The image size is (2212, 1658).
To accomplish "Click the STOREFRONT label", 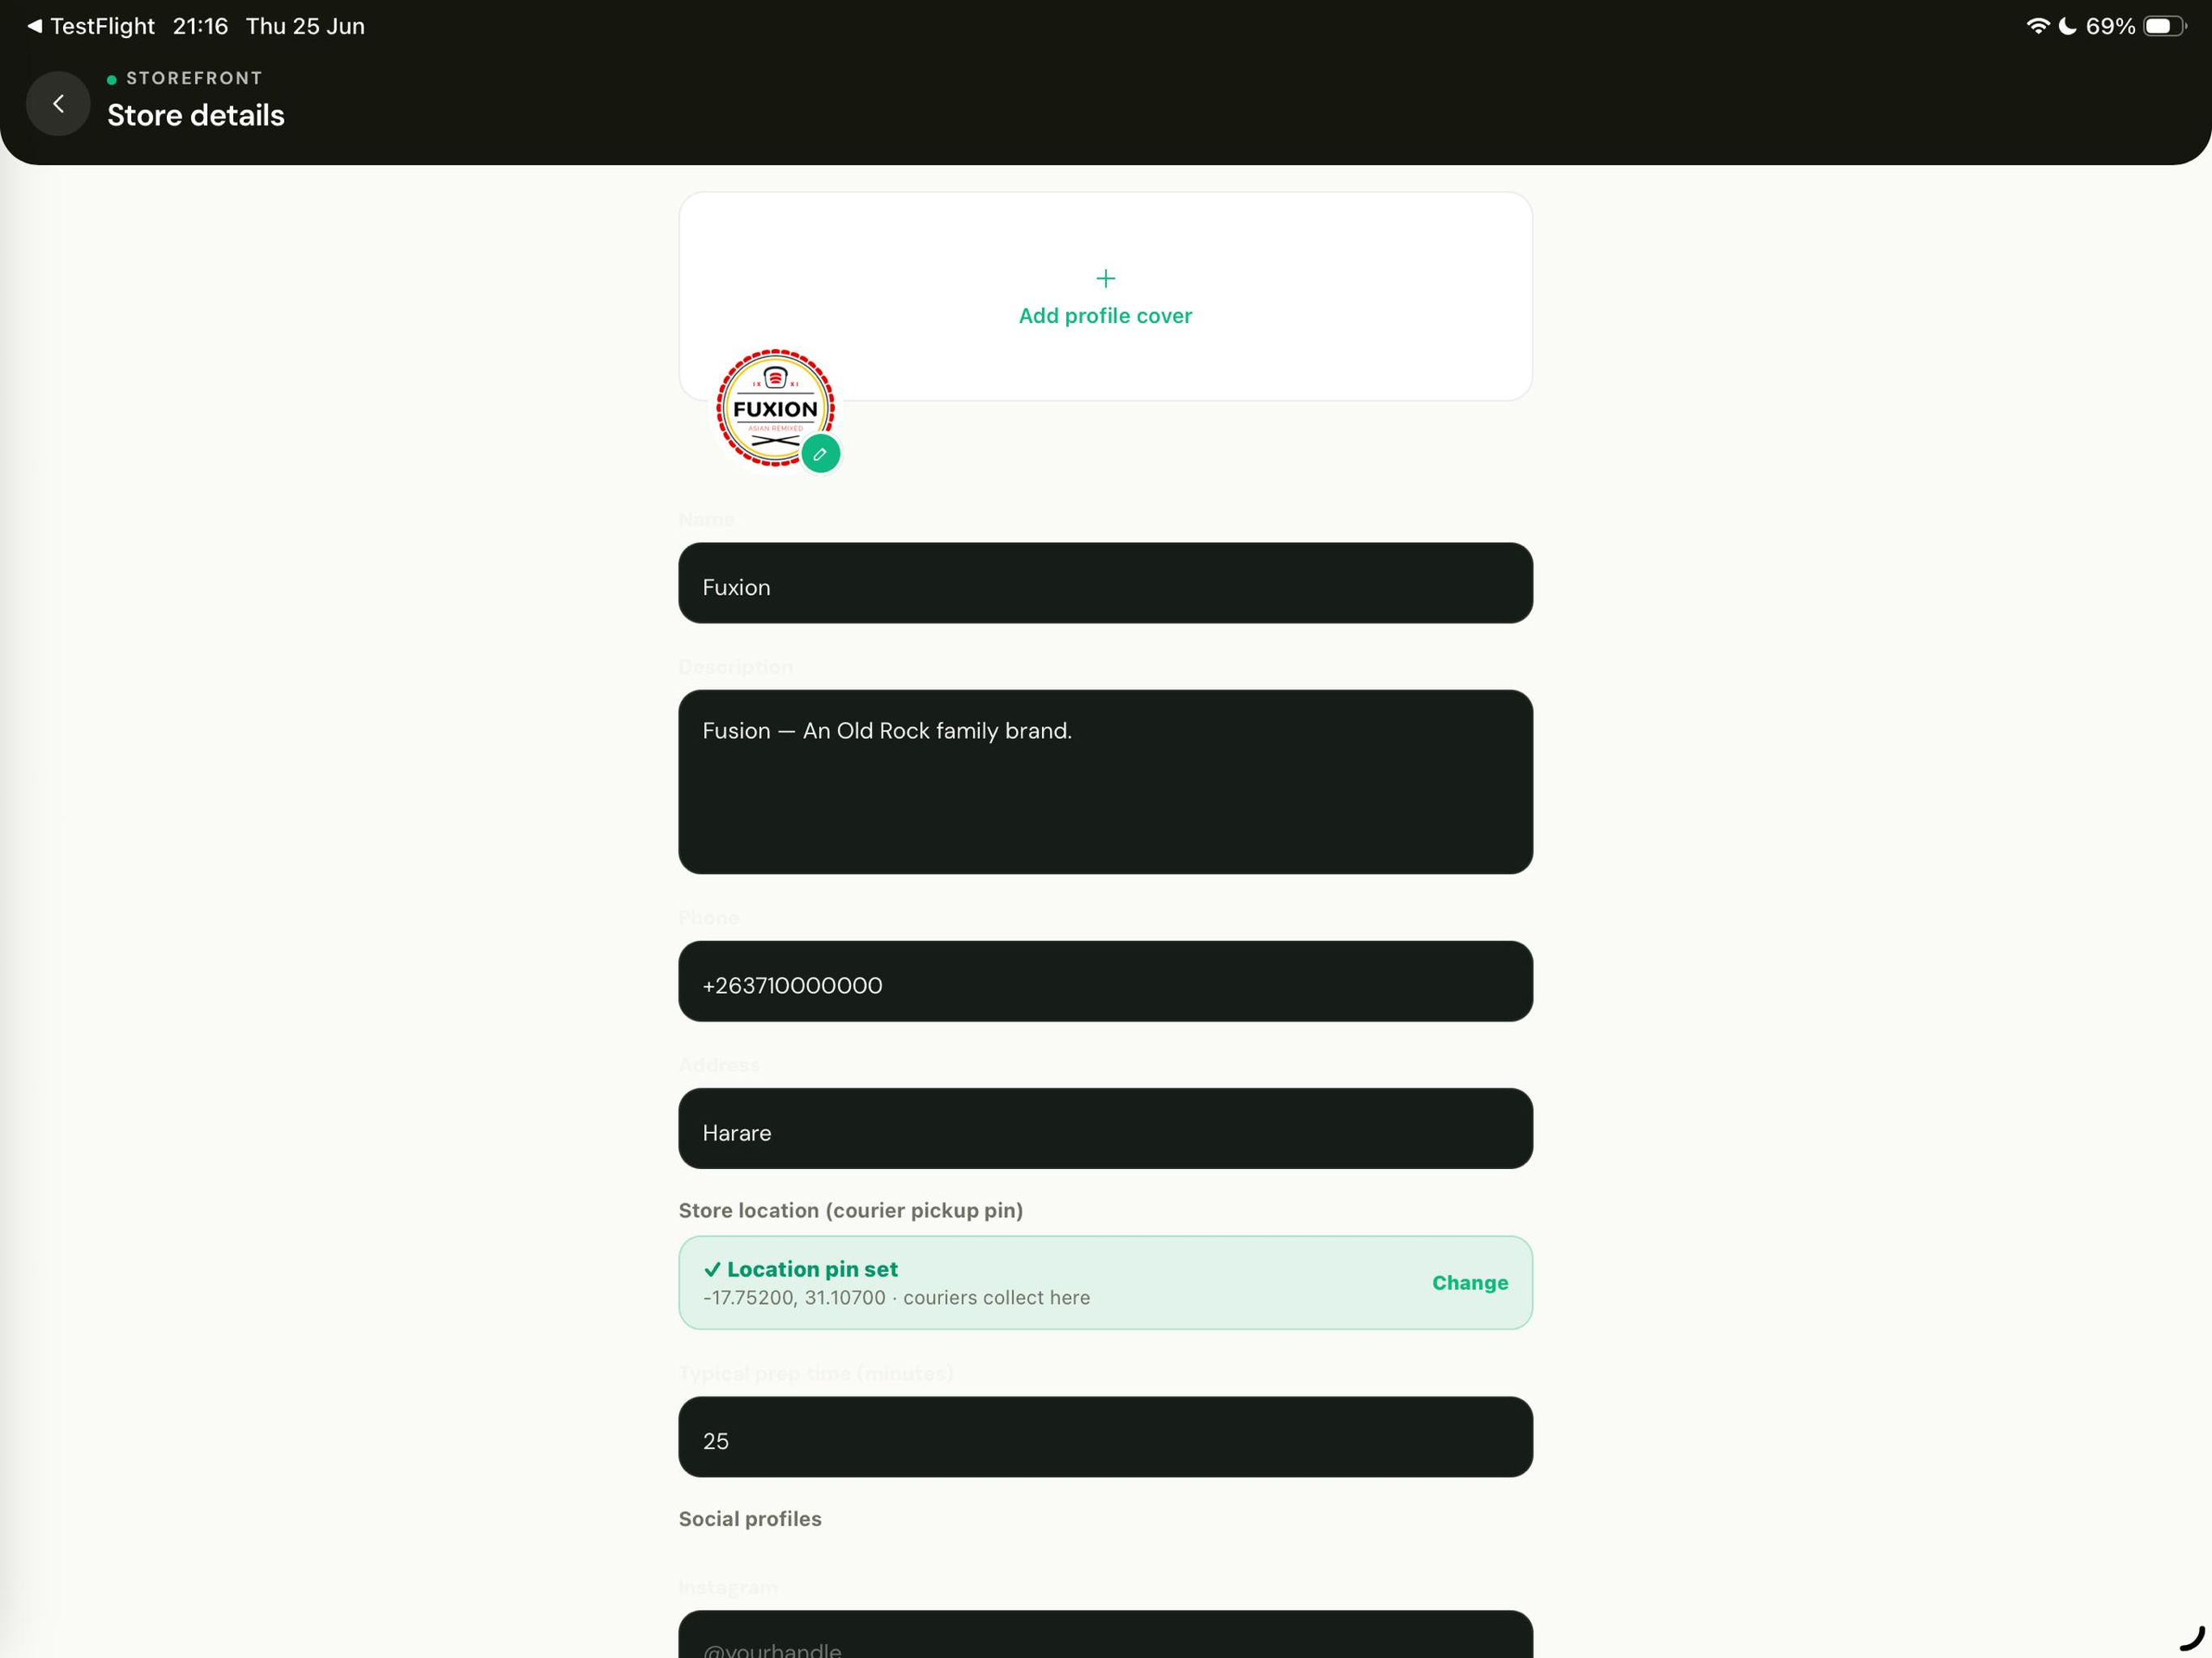I will 194,78.
